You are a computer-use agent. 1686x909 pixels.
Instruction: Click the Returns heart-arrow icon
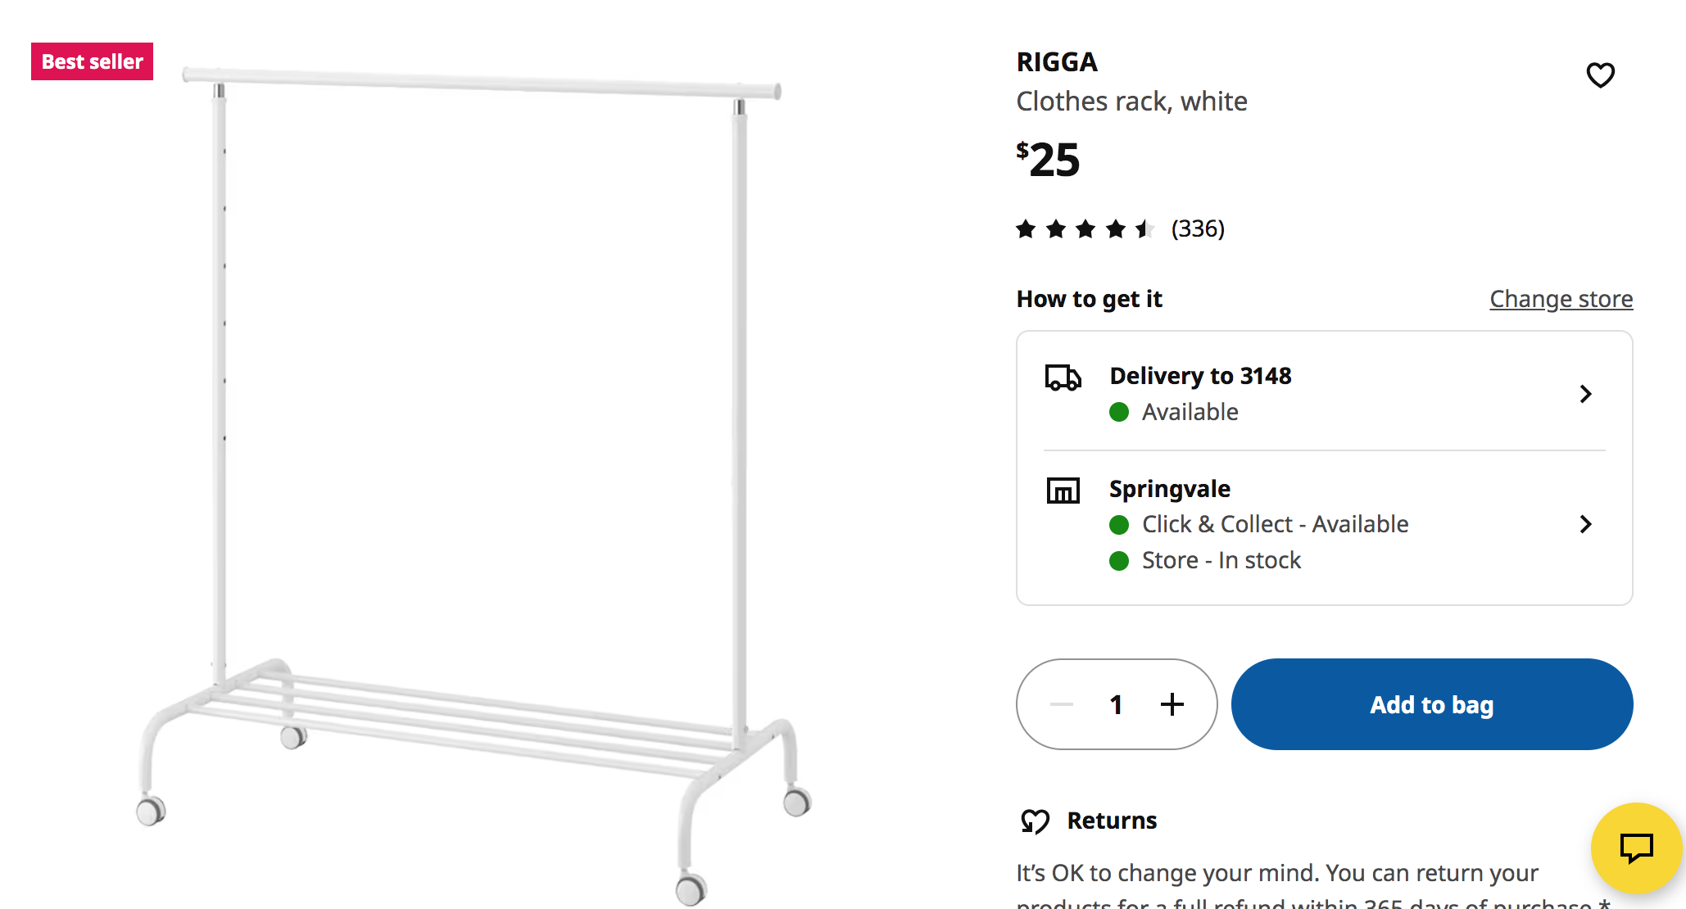pos(1035,821)
